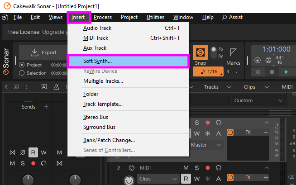This screenshot has width=296, height=185.
Task: Choose Surround Bus menu entry
Action: [129, 127]
